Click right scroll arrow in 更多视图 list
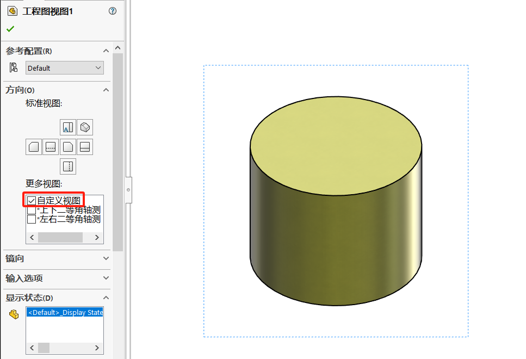 (x=97, y=238)
